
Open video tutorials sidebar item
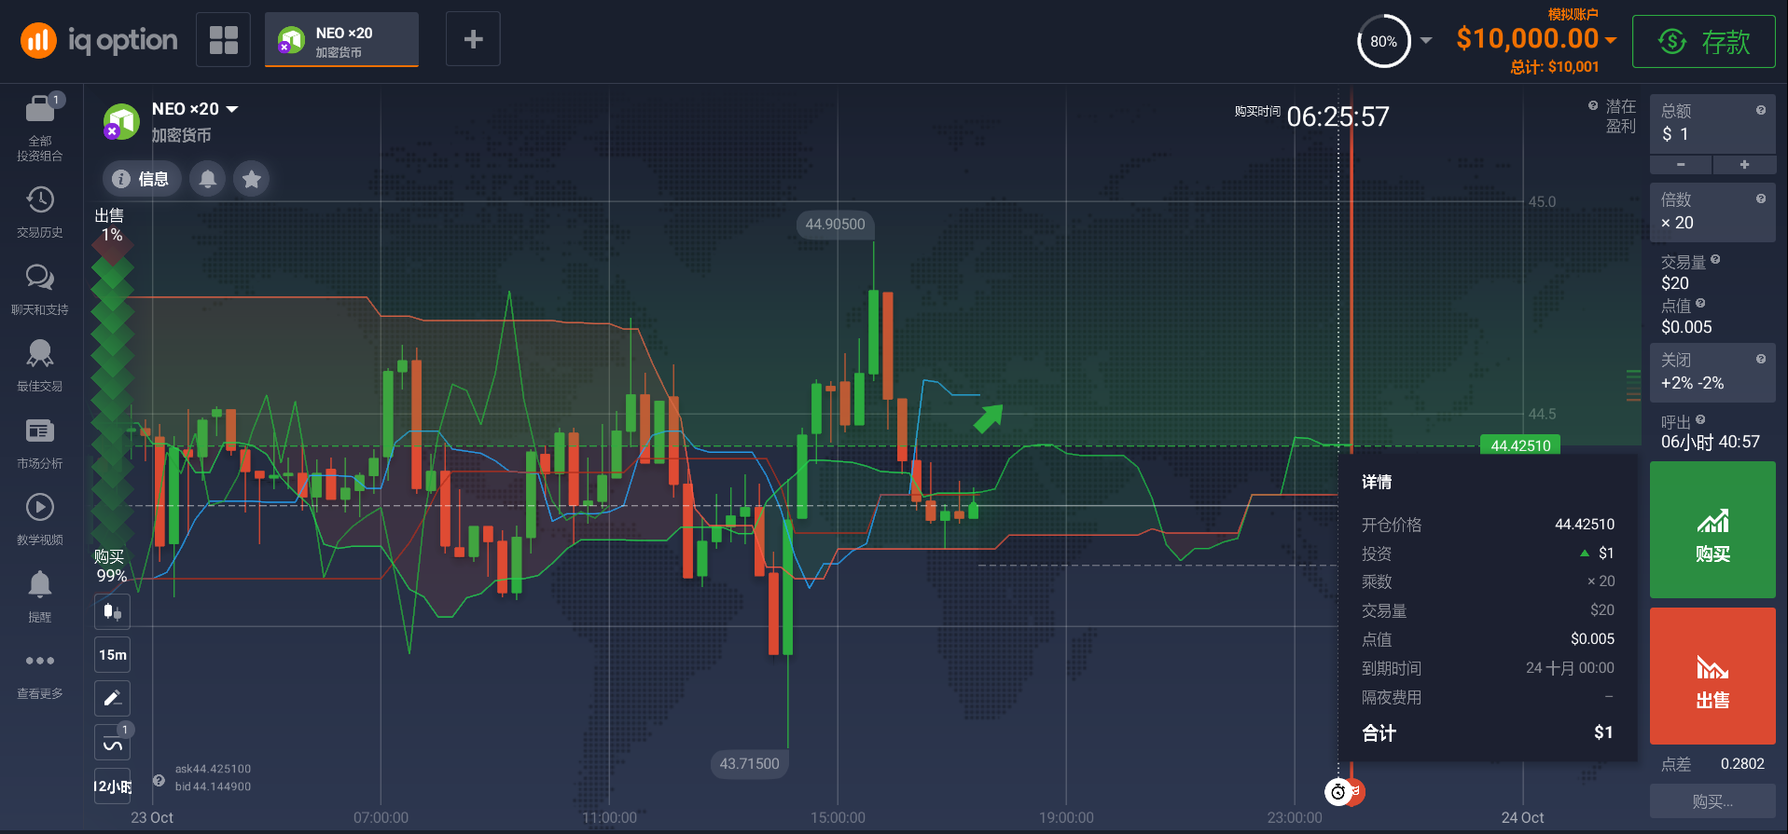click(x=40, y=519)
